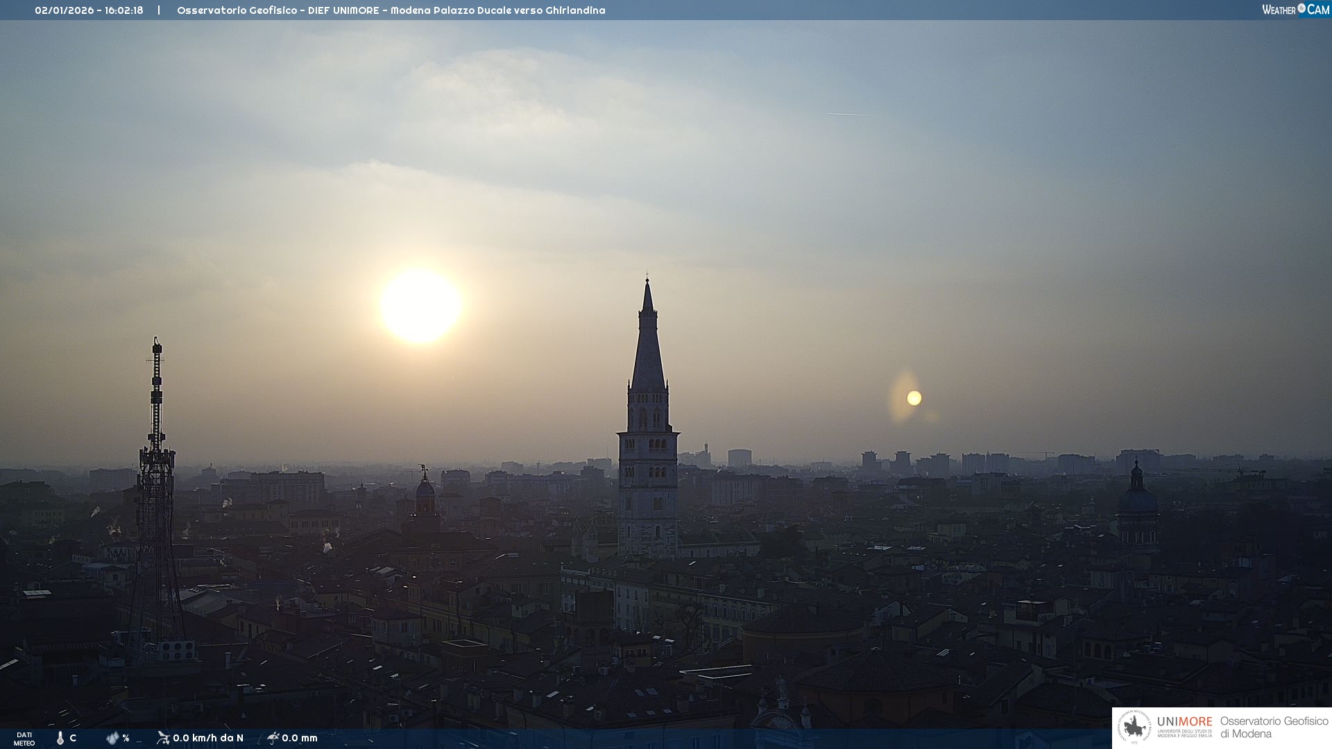Viewport: 1332px width, 749px height.
Task: Click the humidity percent reading
Action: 126,738
